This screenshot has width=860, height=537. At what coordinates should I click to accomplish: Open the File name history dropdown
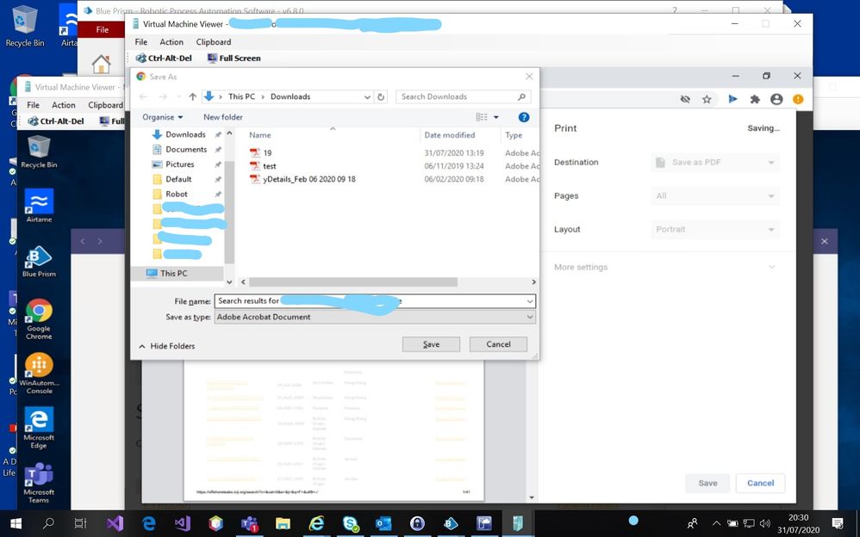point(530,301)
